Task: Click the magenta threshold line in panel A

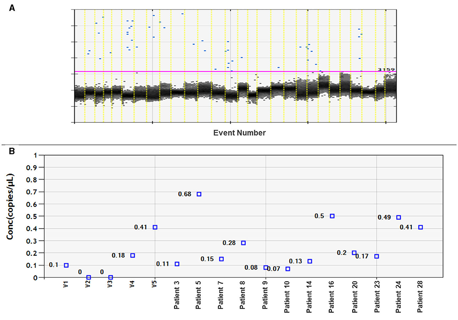Action: point(235,71)
